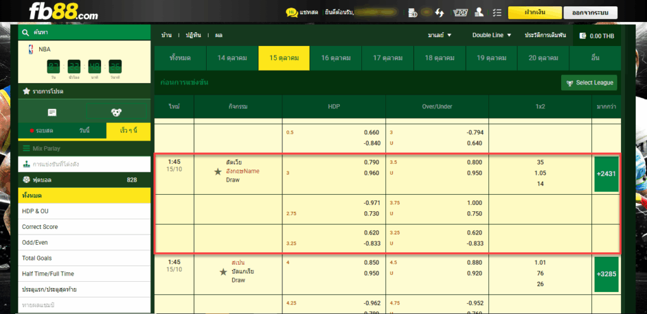This screenshot has height=314, width=647.
Task: Click the coins stack cashier icon
Action: pyautogui.click(x=413, y=13)
